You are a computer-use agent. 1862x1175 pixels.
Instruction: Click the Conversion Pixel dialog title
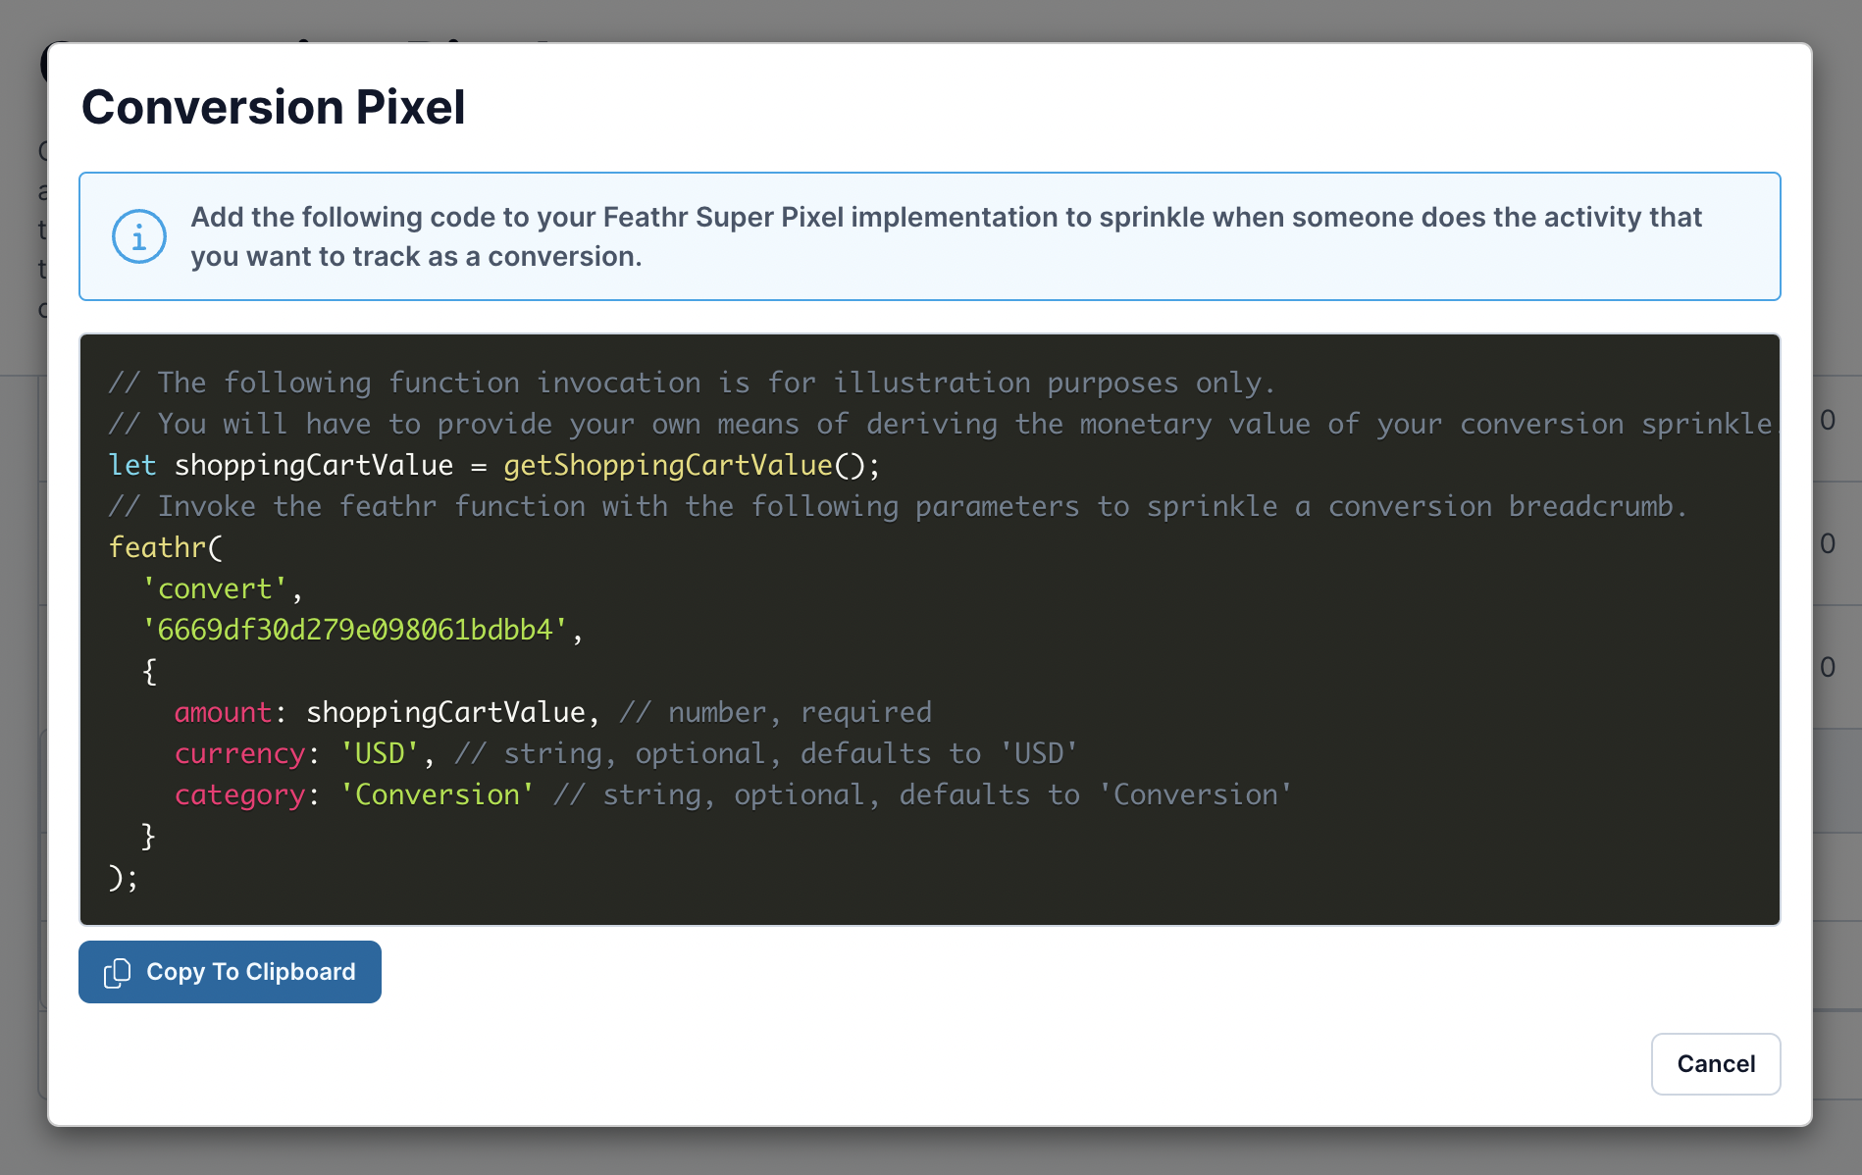coord(273,107)
